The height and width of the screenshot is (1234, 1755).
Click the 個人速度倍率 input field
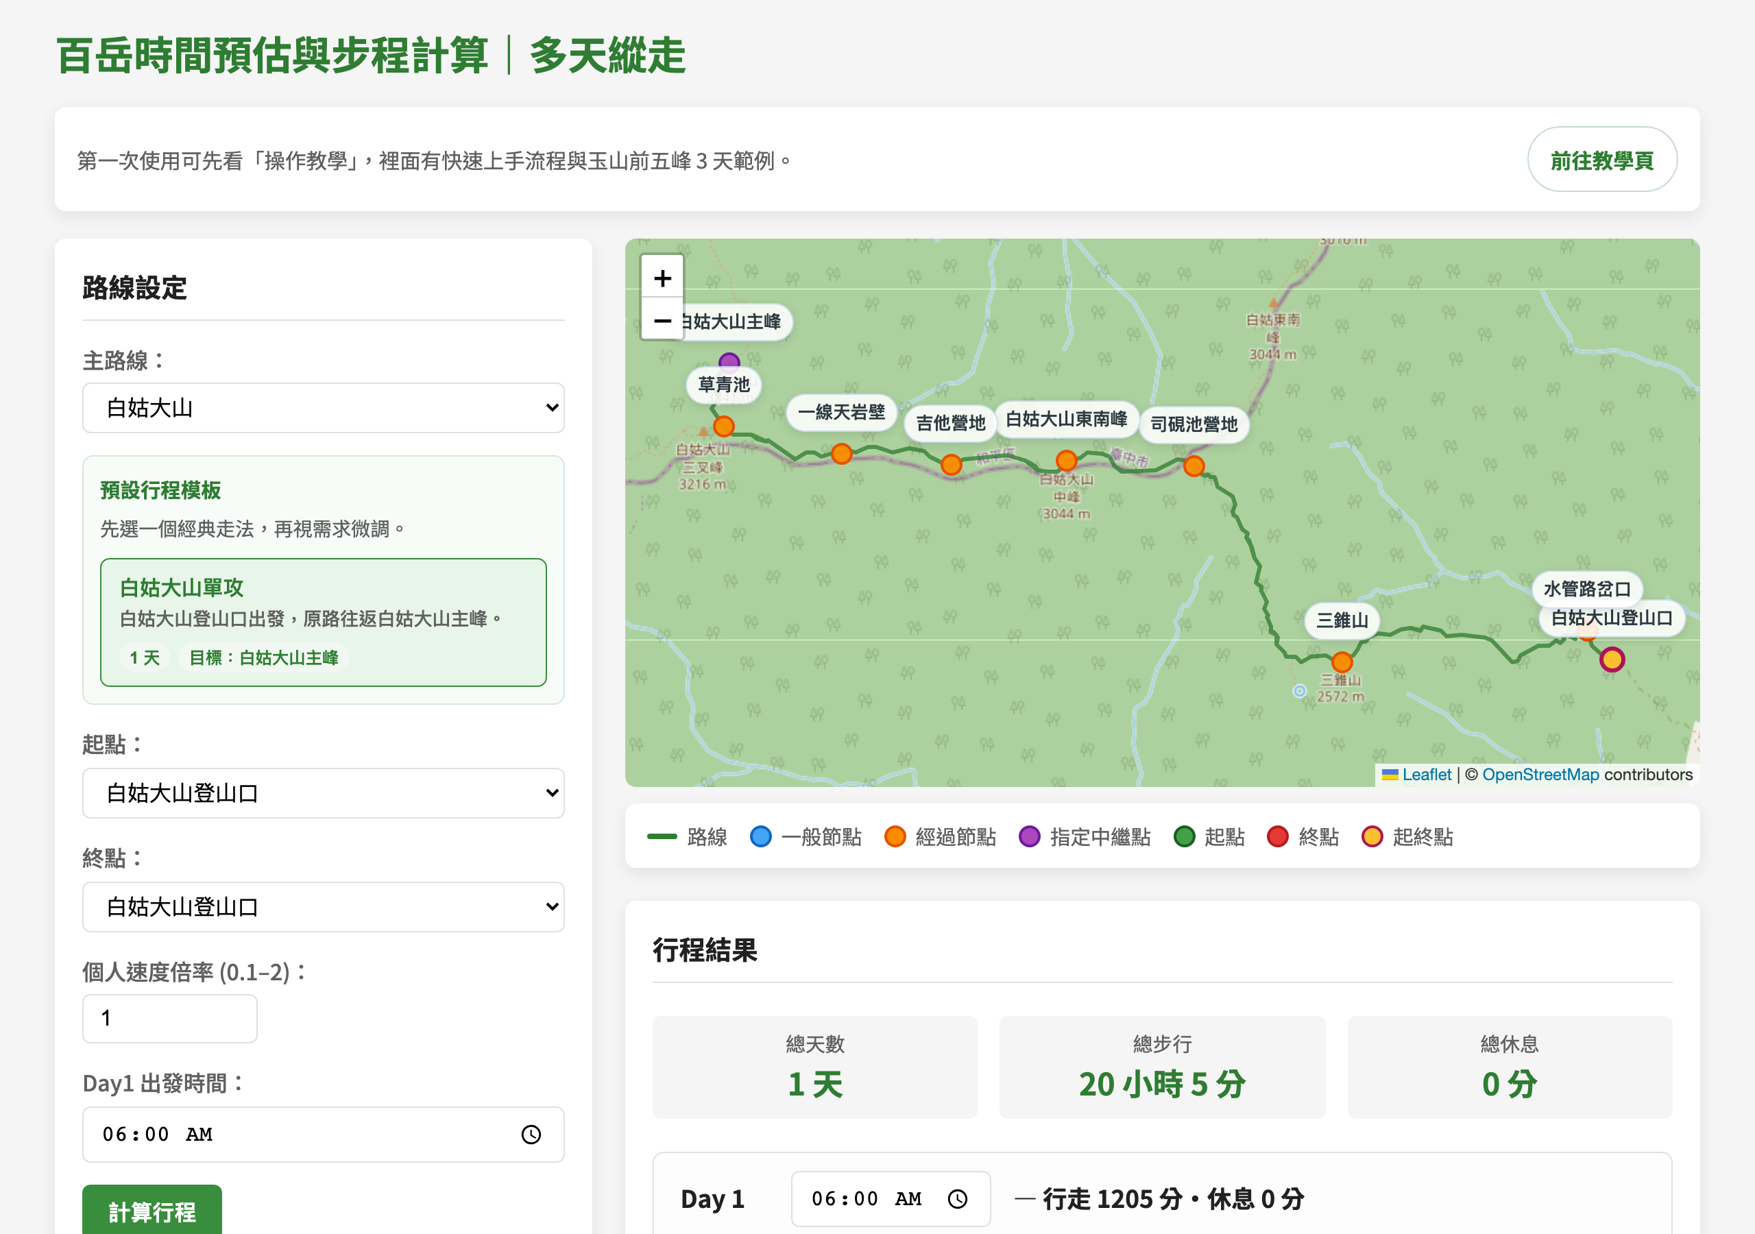(x=169, y=1017)
